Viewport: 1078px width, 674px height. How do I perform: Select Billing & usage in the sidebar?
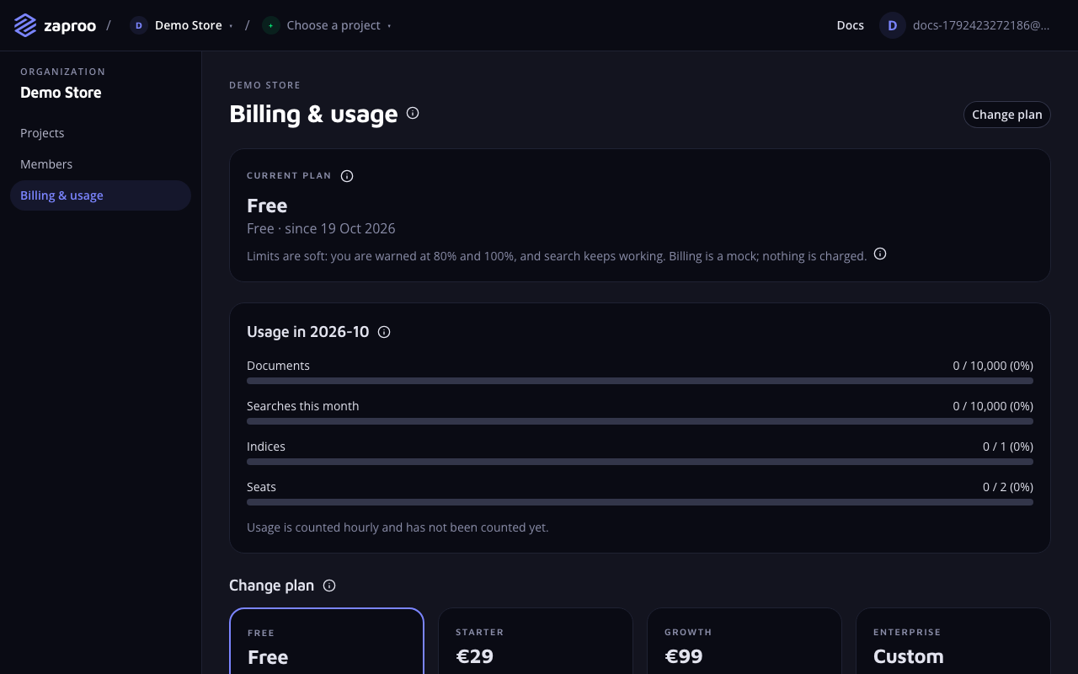[x=100, y=195]
